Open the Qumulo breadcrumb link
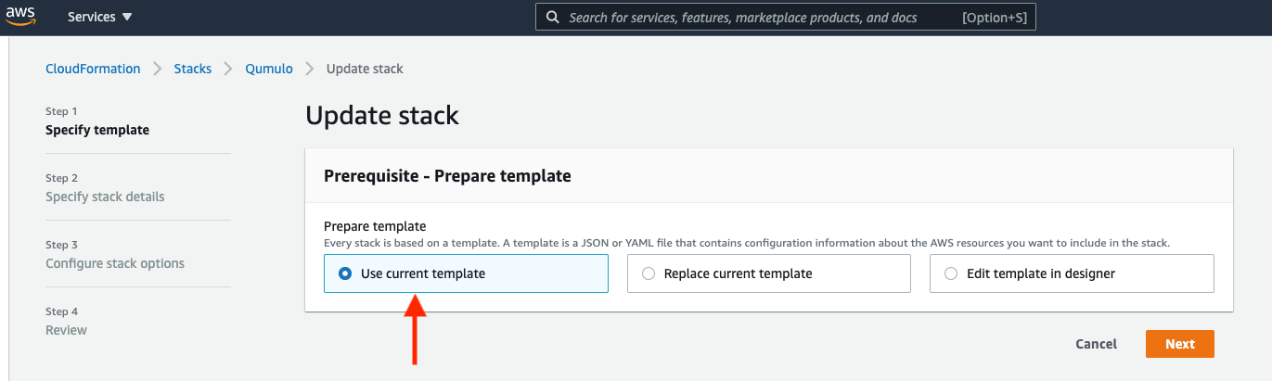The height and width of the screenshot is (381, 1272). pos(269,69)
